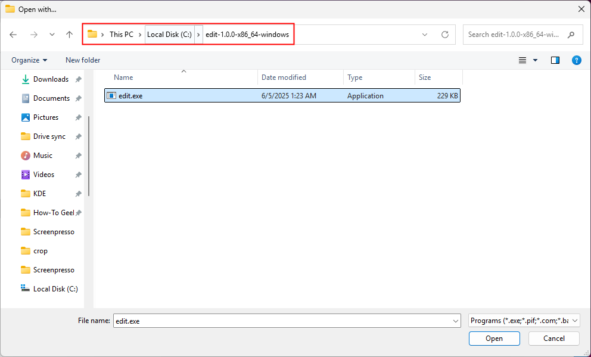Viewport: 591px width, 357px height.
Task: Go up one folder level arrow
Action: pyautogui.click(x=69, y=35)
